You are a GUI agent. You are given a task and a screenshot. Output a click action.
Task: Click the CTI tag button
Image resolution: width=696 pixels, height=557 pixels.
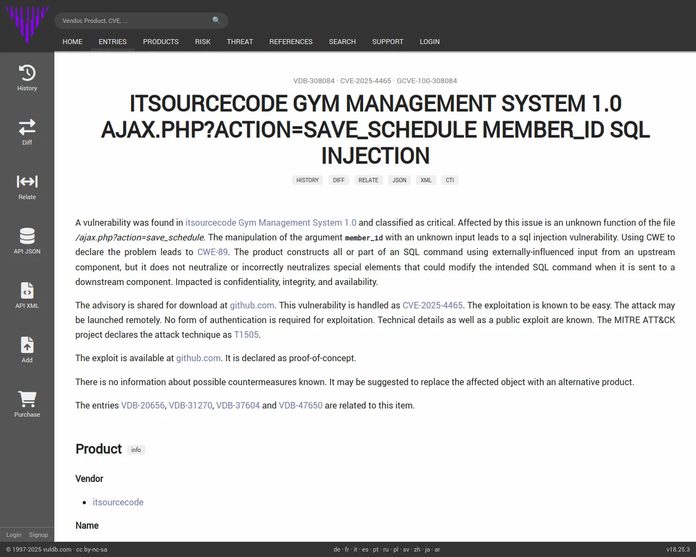450,180
